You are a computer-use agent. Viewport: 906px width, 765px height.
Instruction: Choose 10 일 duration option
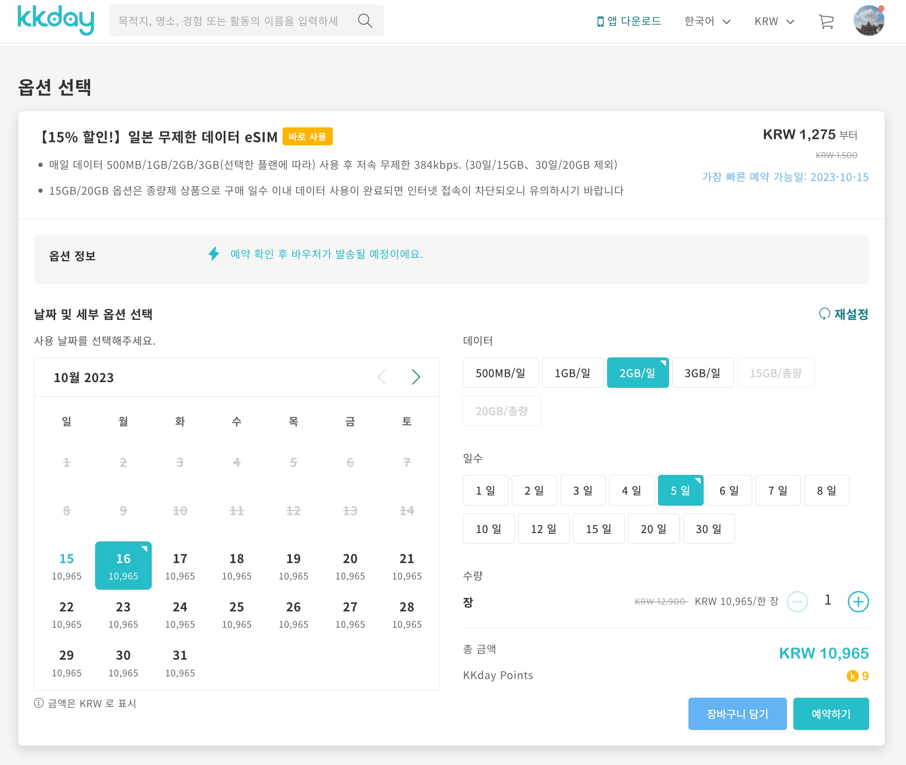[x=489, y=529]
